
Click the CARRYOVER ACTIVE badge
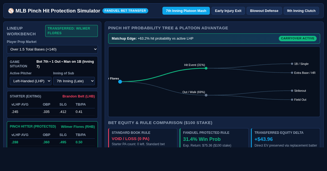298,39
